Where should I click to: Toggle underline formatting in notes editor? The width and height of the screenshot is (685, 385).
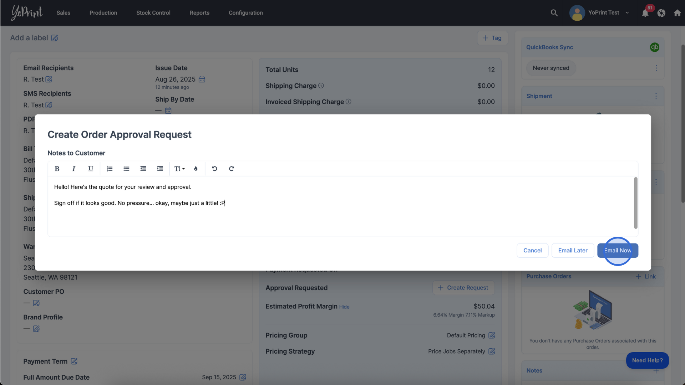click(91, 169)
